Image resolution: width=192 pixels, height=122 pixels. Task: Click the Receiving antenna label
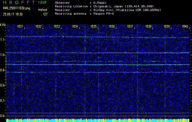pyautogui.click(x=71, y=14)
